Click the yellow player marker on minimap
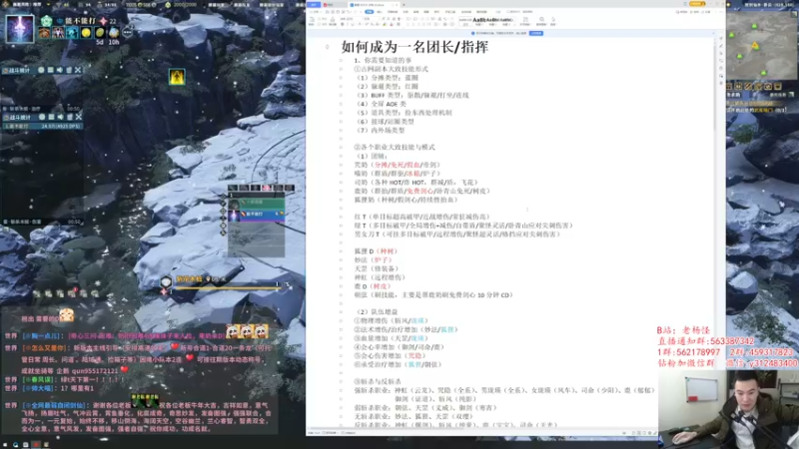This screenshot has height=449, width=799. (x=755, y=46)
